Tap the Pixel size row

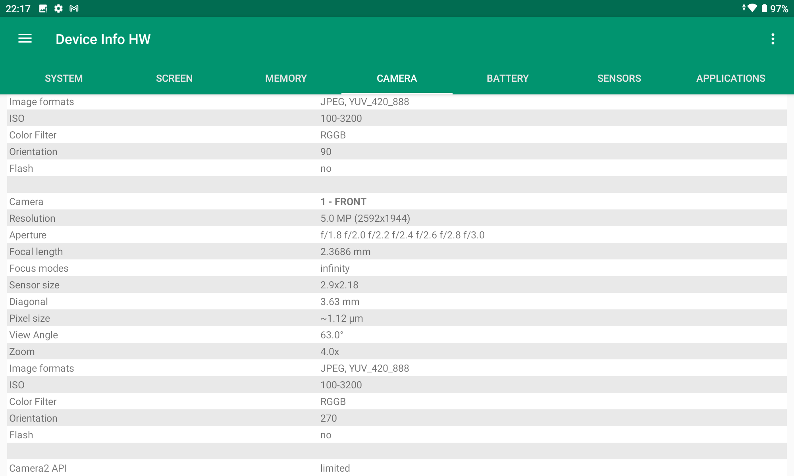[397, 318]
